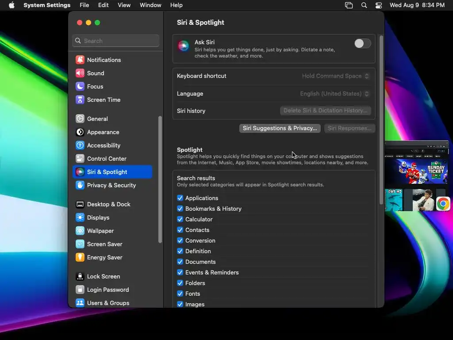Uncheck Bookmarks & History checkbox

180,209
